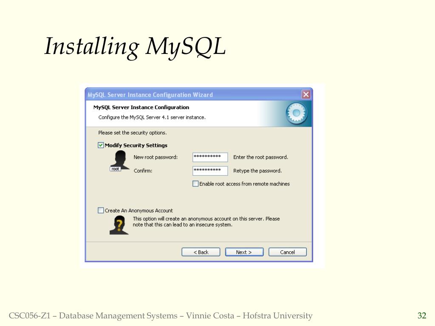This screenshot has height=326, width=435.
Task: Click 'Retype the password.' hint text
Action: click(257, 171)
